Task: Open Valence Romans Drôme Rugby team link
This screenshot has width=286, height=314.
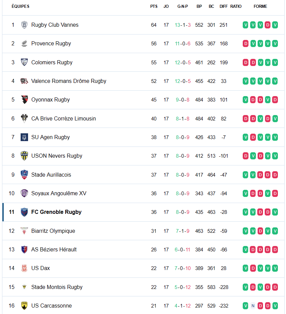Action: (x=69, y=81)
